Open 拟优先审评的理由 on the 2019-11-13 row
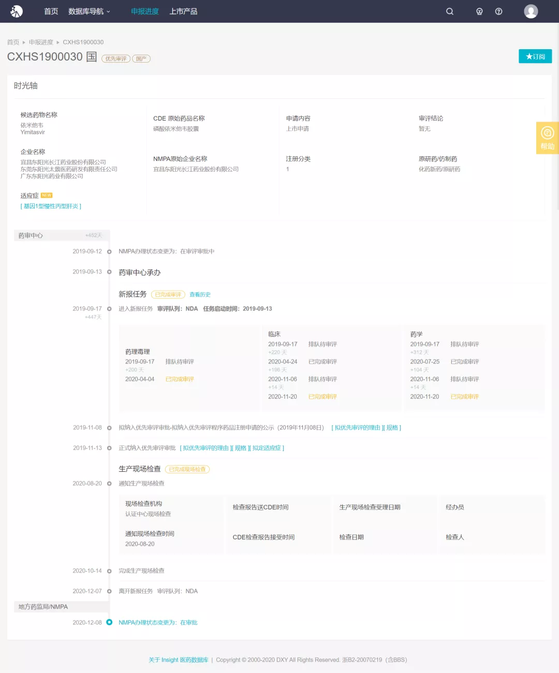The image size is (559, 673). [205, 448]
